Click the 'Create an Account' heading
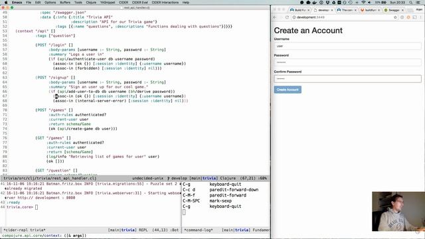425x239 pixels. pos(308,31)
